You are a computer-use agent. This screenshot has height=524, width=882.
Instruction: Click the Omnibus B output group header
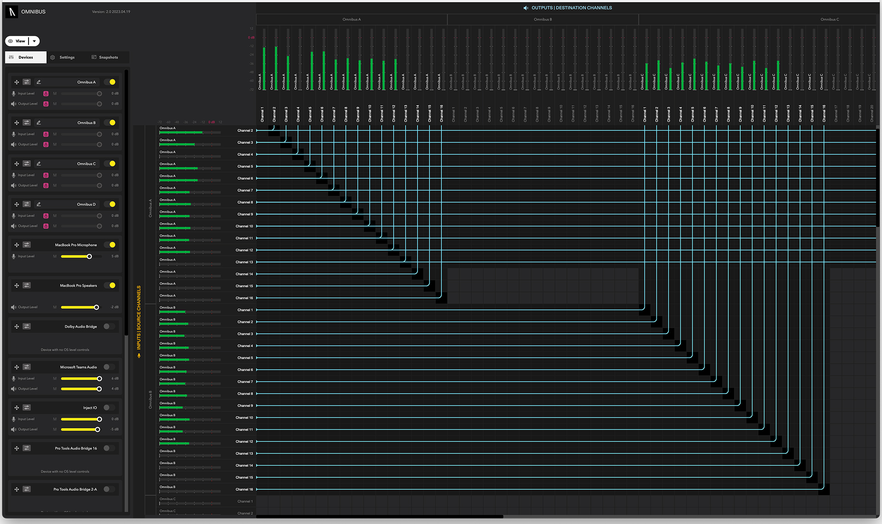pyautogui.click(x=543, y=19)
